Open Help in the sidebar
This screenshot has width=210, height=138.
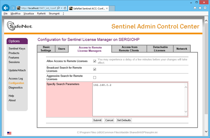tap(11, 96)
